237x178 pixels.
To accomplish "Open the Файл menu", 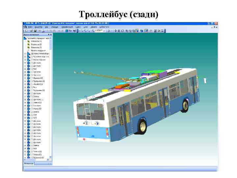I will 30,27.
